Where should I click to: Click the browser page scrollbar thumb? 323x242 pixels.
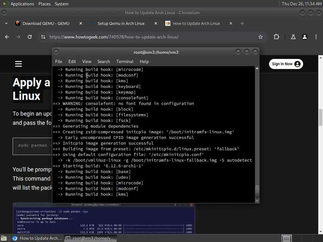point(320,117)
